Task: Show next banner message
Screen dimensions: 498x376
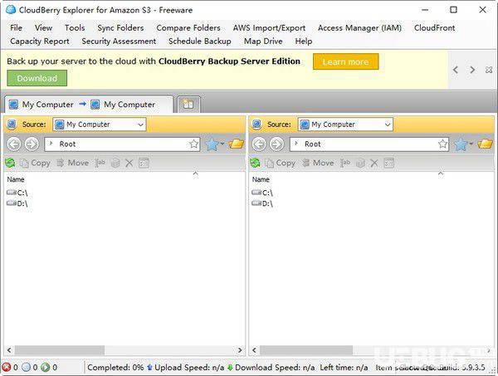Action: 472,70
